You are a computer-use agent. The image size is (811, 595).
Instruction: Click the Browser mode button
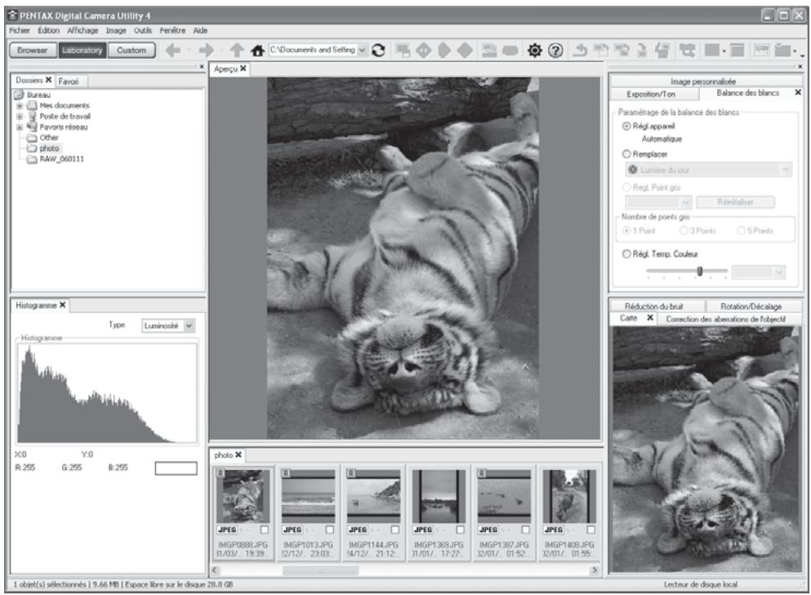[x=32, y=50]
